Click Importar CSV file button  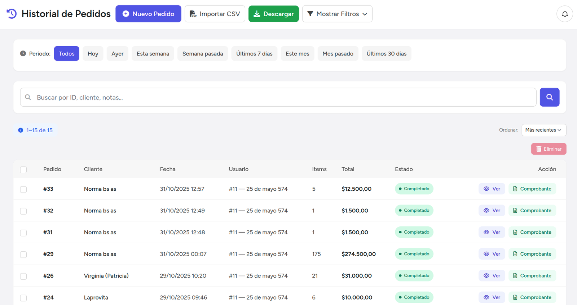[x=215, y=14]
